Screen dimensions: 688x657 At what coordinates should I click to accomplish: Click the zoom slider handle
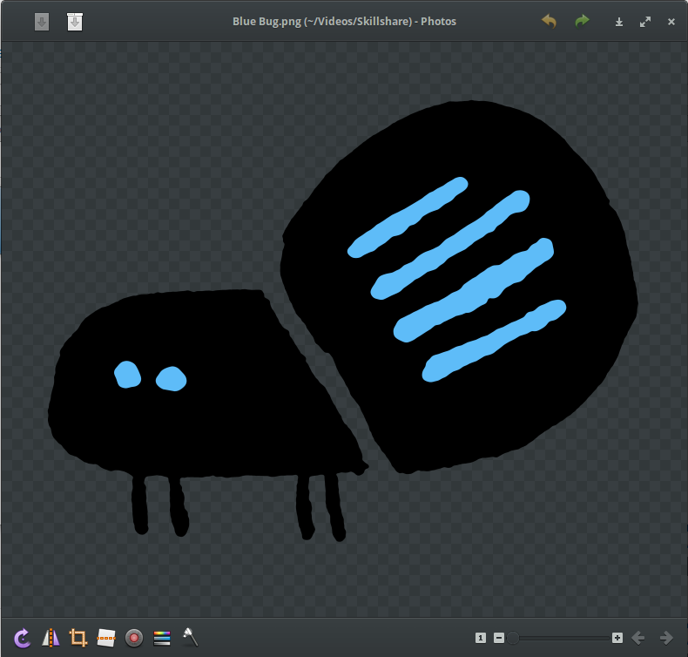[x=514, y=638]
